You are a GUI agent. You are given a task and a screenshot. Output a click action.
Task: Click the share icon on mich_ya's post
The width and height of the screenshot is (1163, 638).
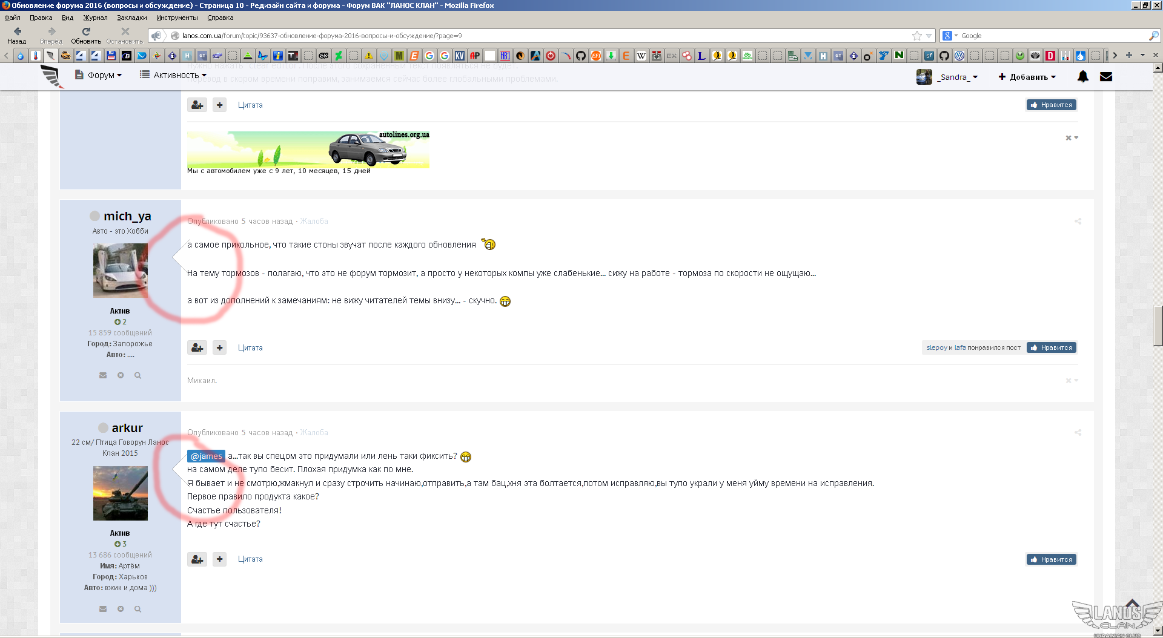click(1078, 222)
